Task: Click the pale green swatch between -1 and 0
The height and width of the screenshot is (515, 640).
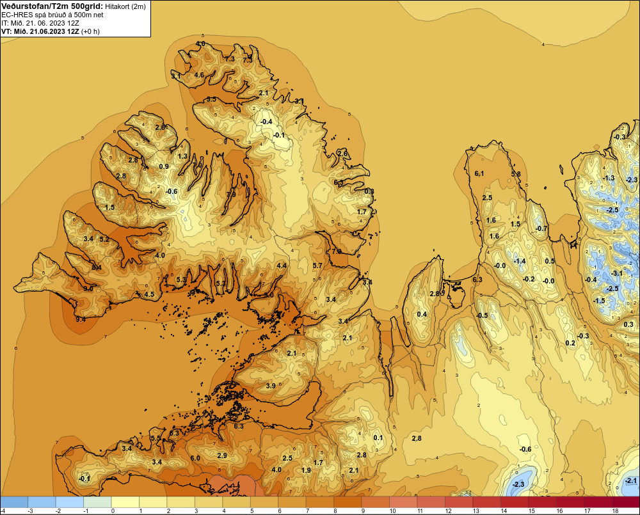Action: (x=97, y=502)
